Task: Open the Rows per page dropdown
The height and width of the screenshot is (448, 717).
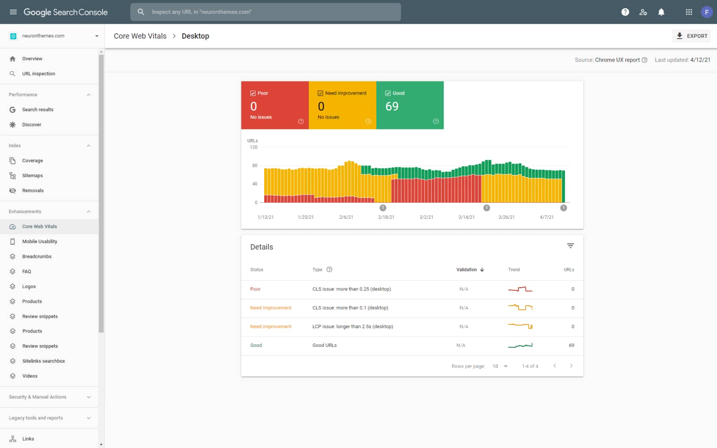Action: 499,366
